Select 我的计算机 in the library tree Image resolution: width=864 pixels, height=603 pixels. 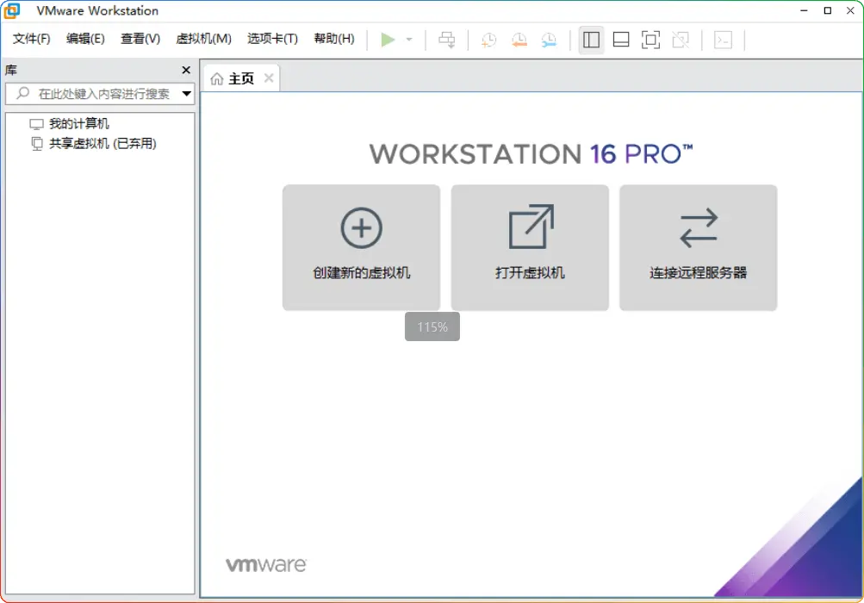79,123
